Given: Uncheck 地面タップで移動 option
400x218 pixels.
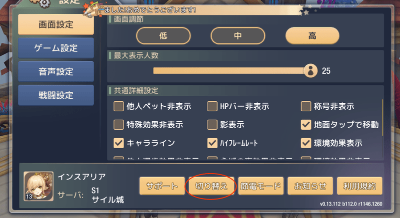Looking at the screenshot, I should [306, 125].
